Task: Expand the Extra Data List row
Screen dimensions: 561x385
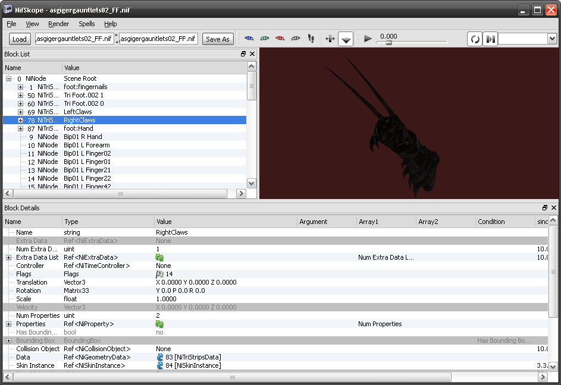Action: pyautogui.click(x=9, y=257)
